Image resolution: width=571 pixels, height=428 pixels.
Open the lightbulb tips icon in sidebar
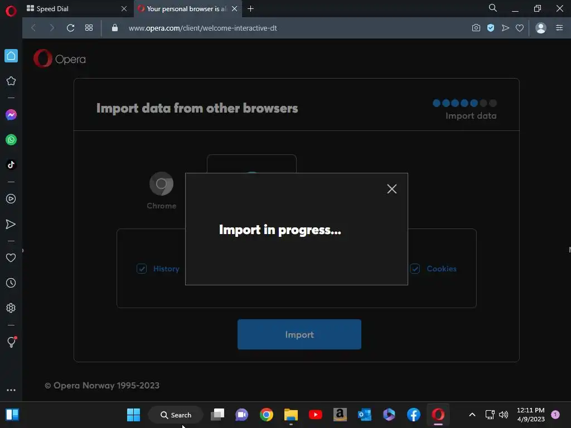11,342
